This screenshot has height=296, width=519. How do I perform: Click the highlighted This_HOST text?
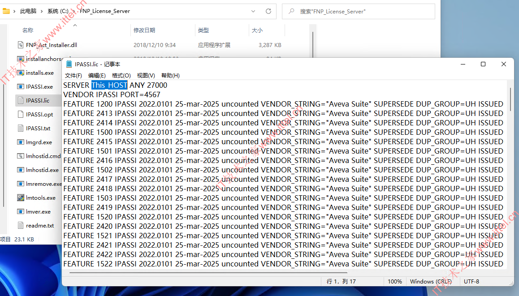(109, 86)
